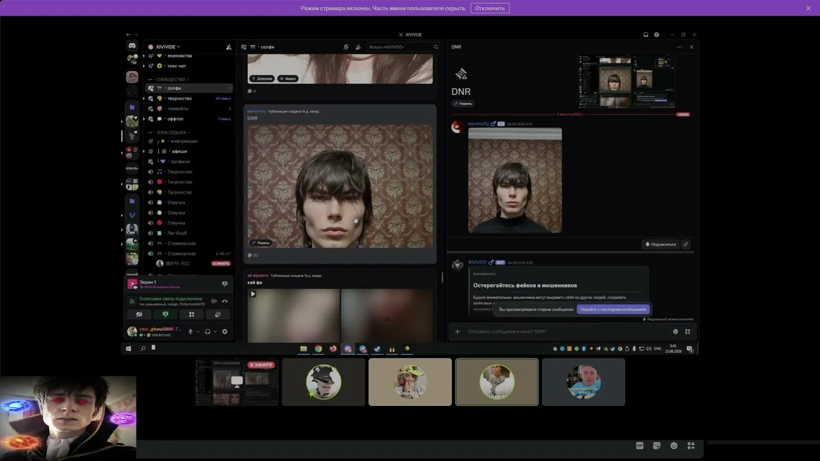Open Firefox in the shared screen taskbar
Image resolution: width=820 pixels, height=461 pixels.
(x=333, y=349)
